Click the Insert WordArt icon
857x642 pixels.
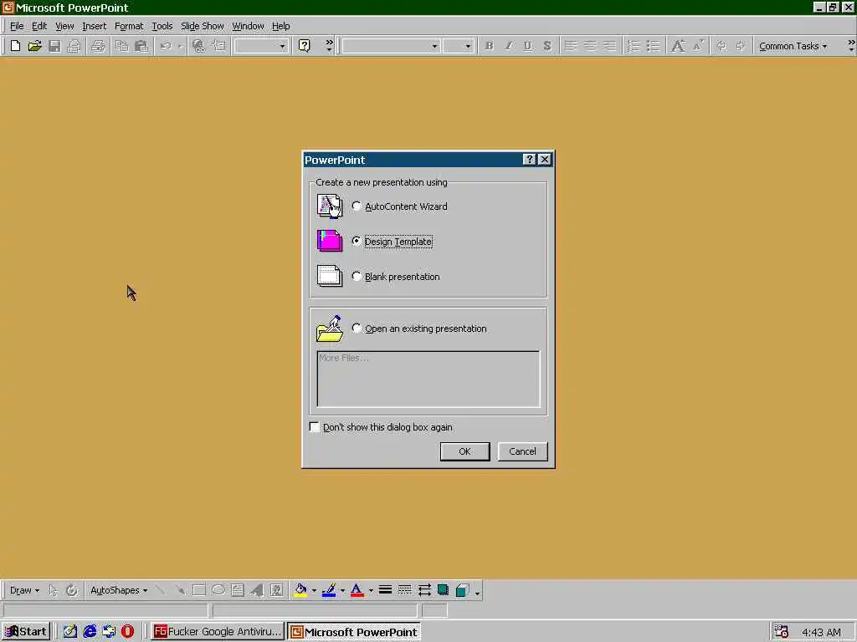[257, 590]
